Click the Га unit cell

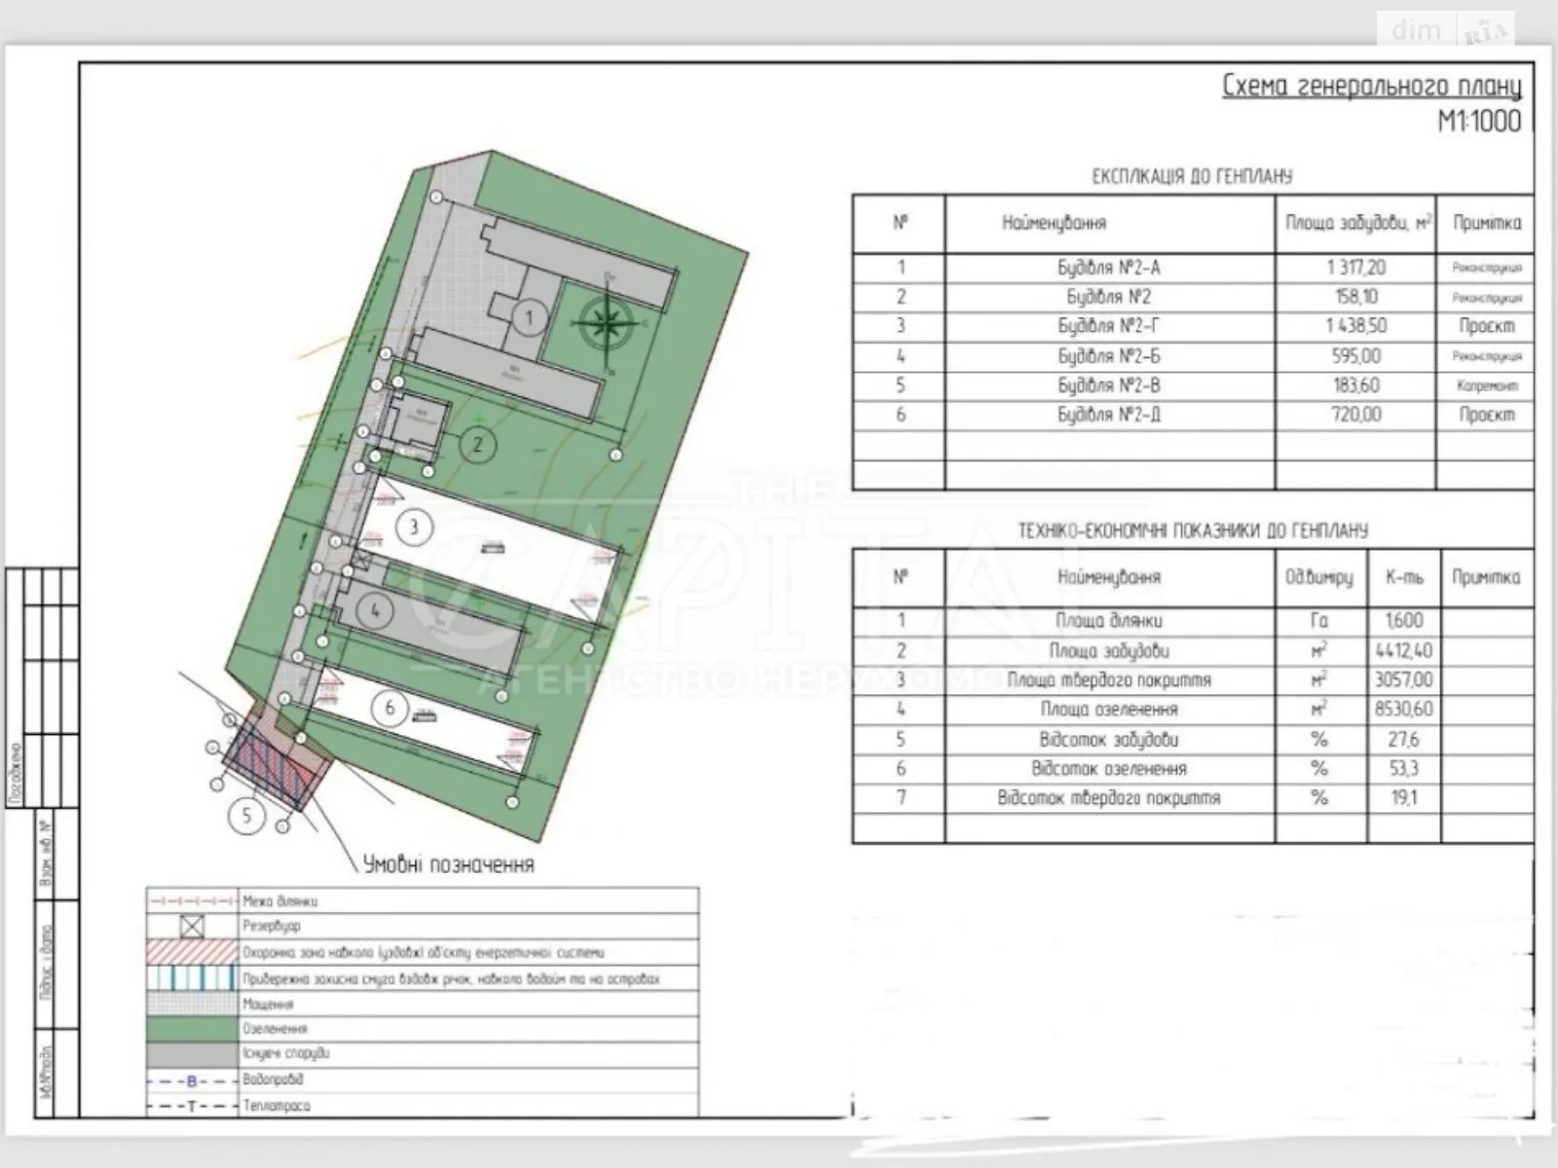[x=1319, y=621]
